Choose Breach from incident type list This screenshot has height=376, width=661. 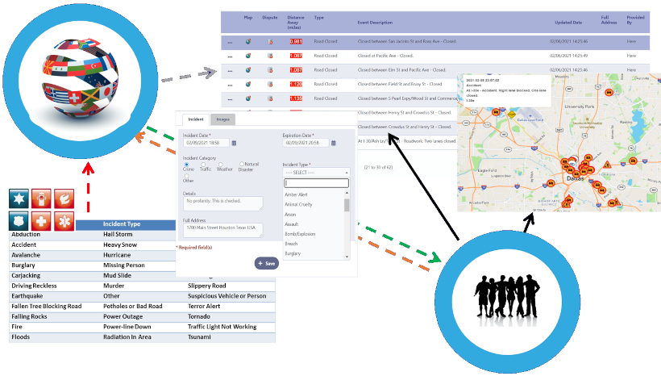(x=291, y=244)
